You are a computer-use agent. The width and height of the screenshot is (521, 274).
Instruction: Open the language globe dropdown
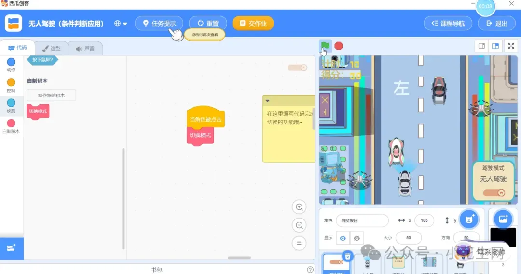[x=121, y=24]
